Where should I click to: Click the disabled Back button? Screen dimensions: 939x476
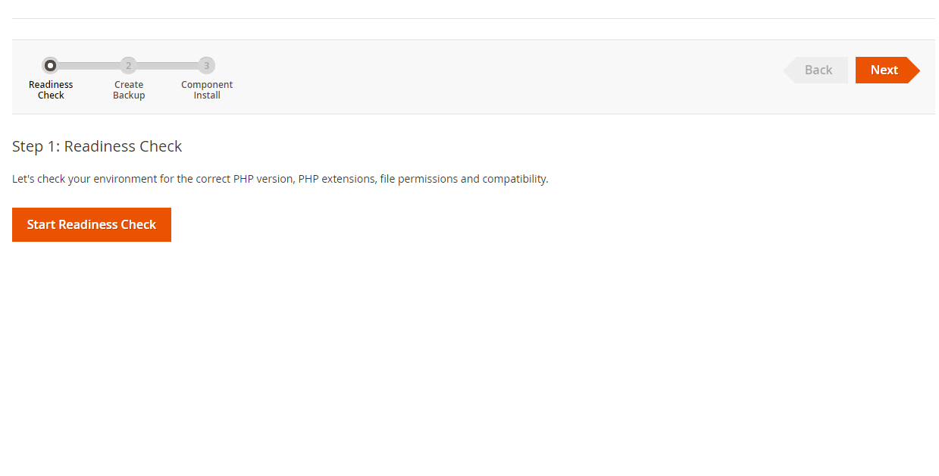coord(818,70)
